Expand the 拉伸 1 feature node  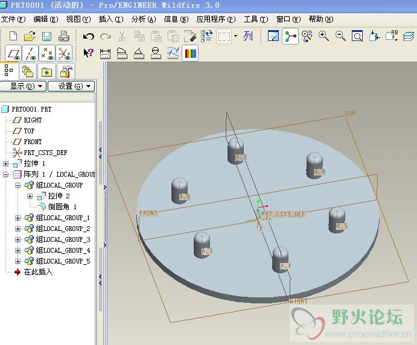click(5, 163)
